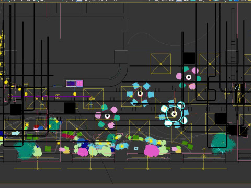
Task: Select the round table surrounded by blue chairs
Action: coord(140,94)
